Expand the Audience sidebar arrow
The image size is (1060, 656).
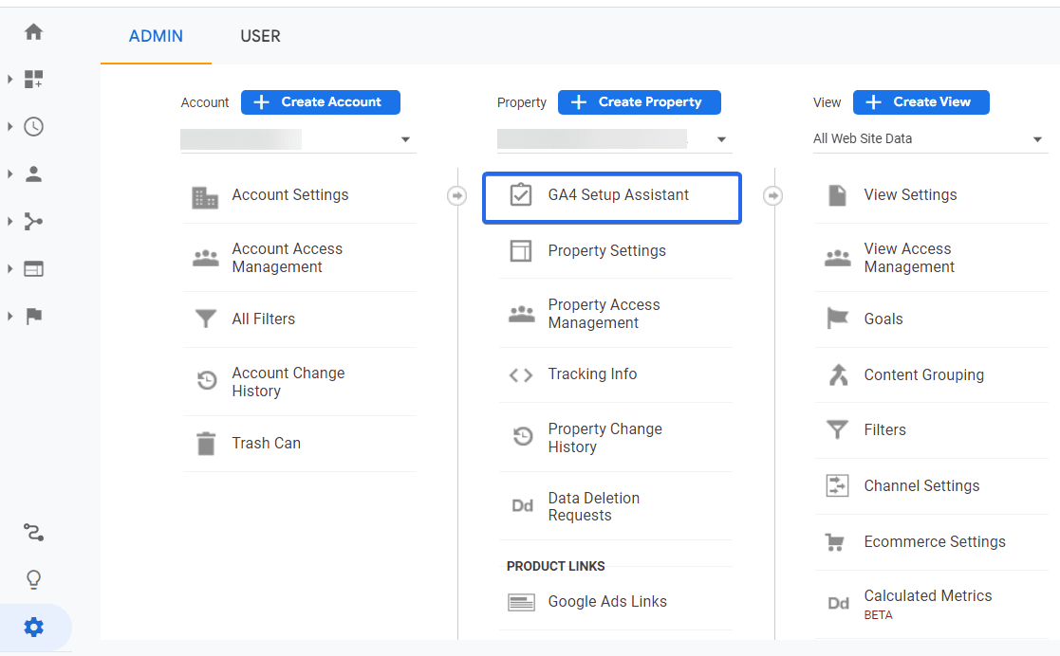(x=9, y=173)
